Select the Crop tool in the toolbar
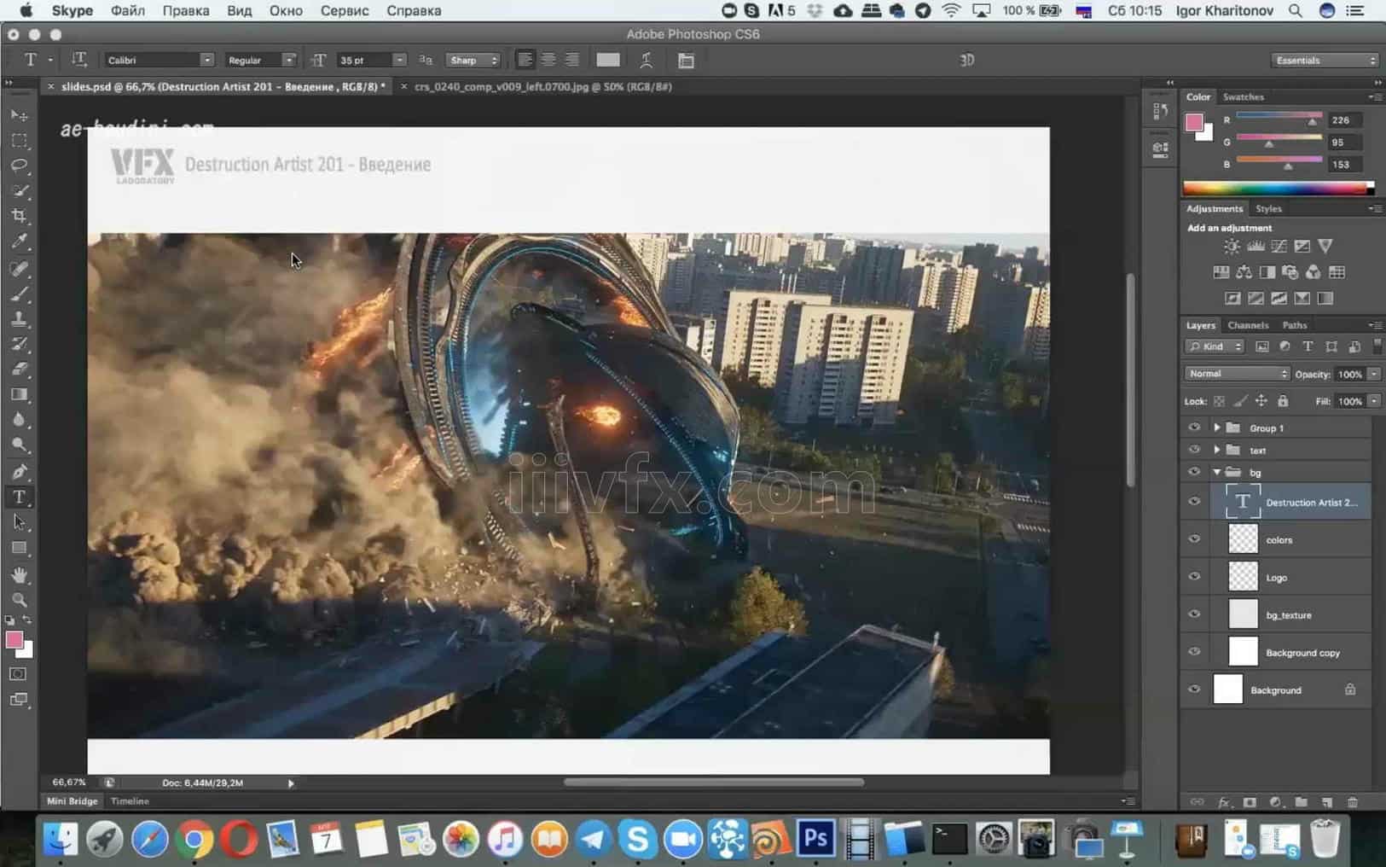The width and height of the screenshot is (1386, 867). pyautogui.click(x=19, y=215)
